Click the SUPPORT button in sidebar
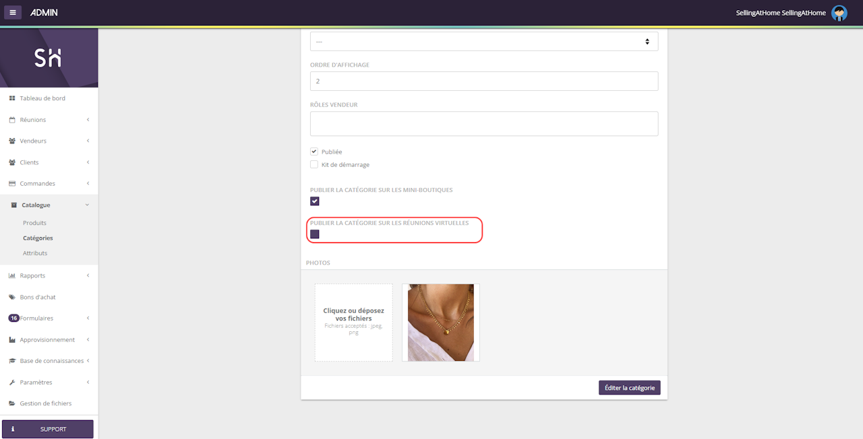The image size is (863, 439). (x=48, y=429)
